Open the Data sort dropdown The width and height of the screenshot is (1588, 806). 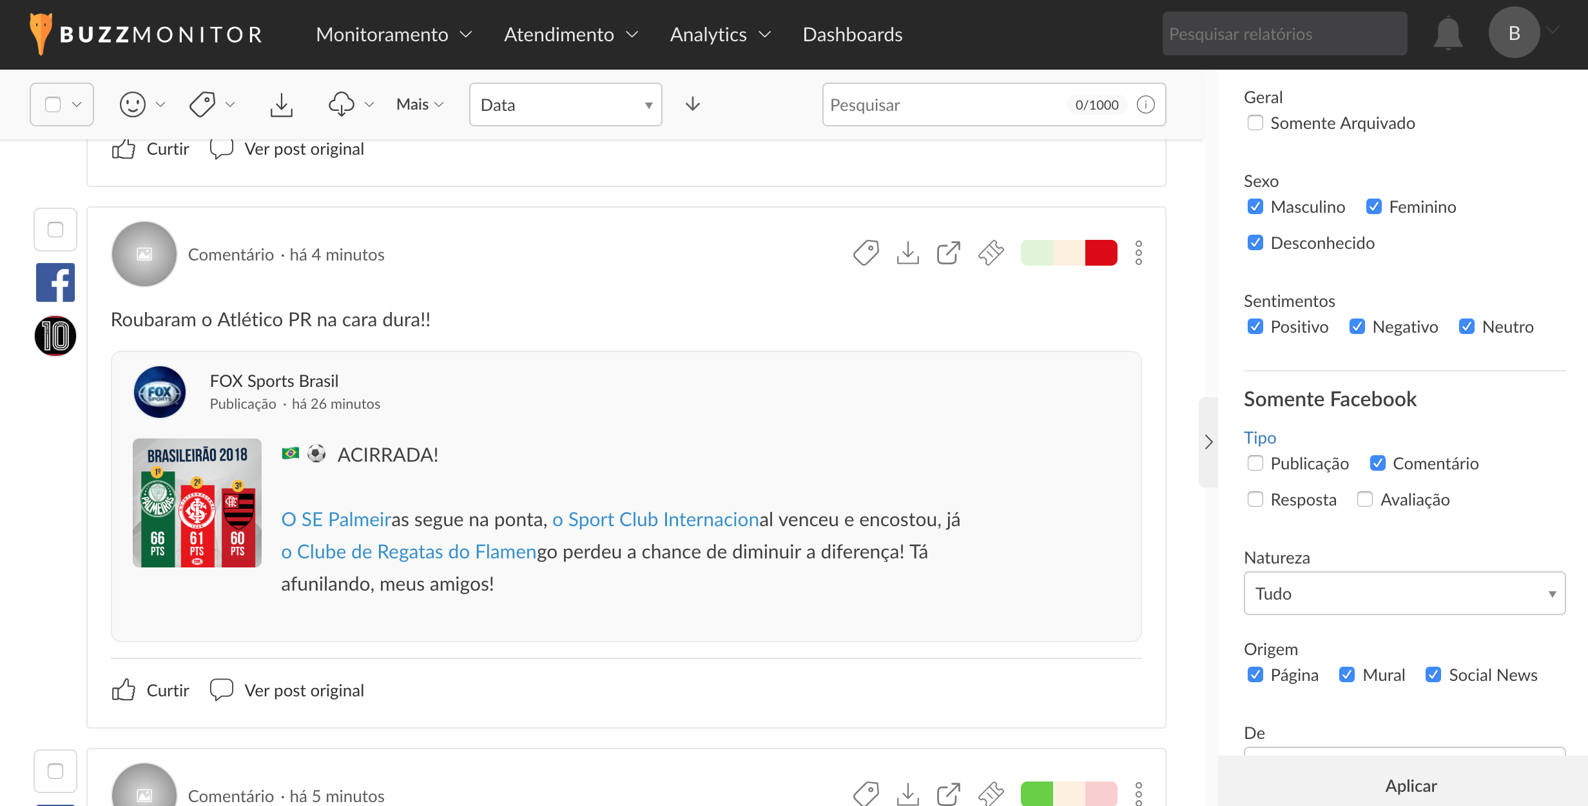pos(565,104)
